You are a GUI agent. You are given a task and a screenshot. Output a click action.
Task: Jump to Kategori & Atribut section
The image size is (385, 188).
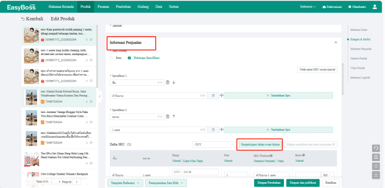[360, 39]
